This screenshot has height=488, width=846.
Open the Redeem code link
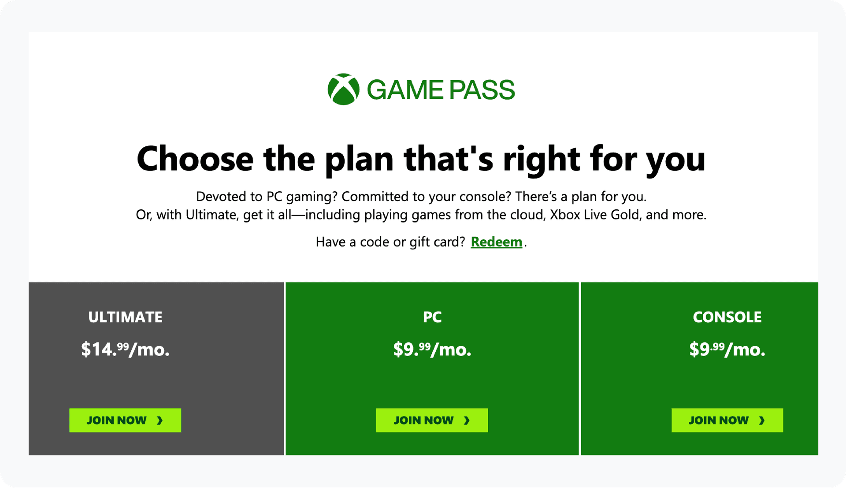pos(496,242)
